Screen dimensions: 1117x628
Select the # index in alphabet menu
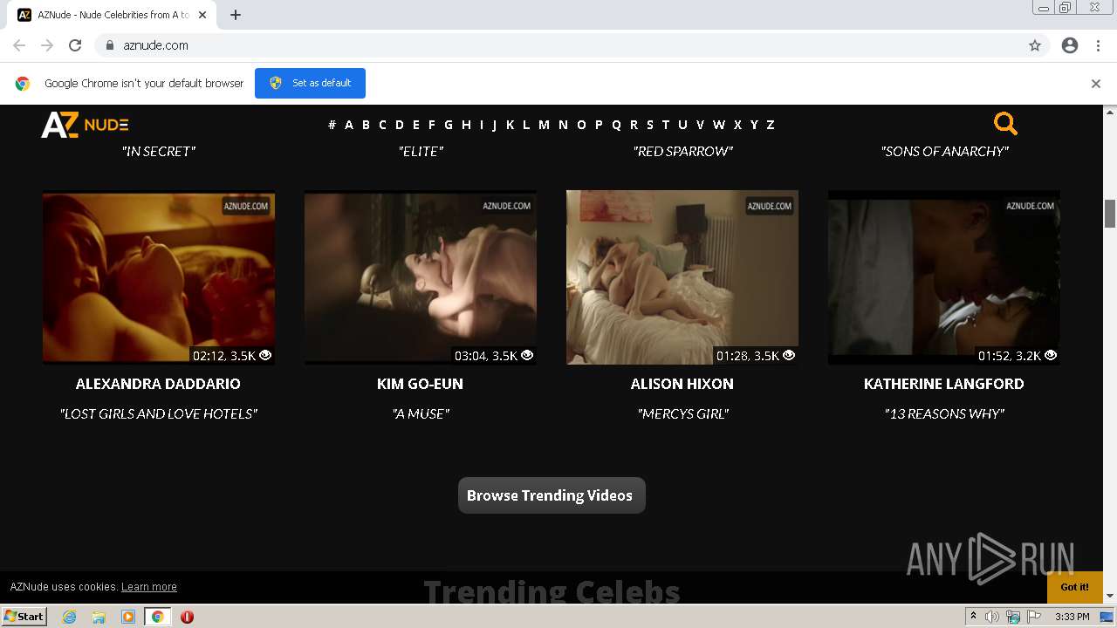332,125
